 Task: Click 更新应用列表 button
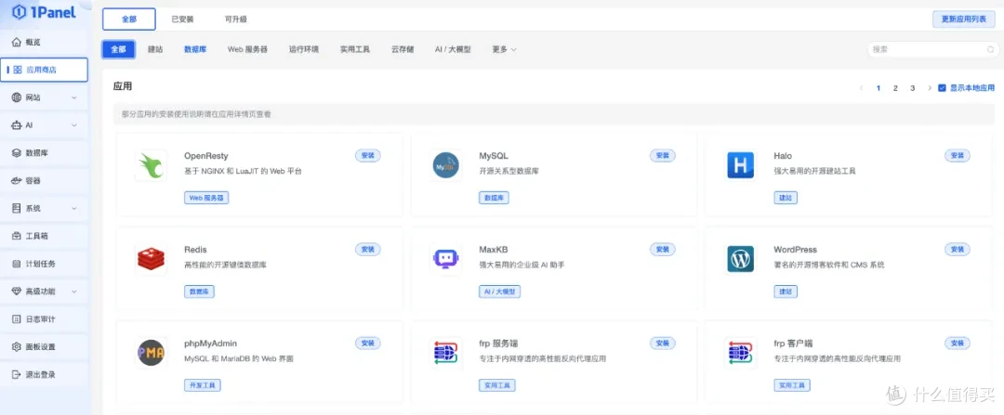click(x=963, y=19)
